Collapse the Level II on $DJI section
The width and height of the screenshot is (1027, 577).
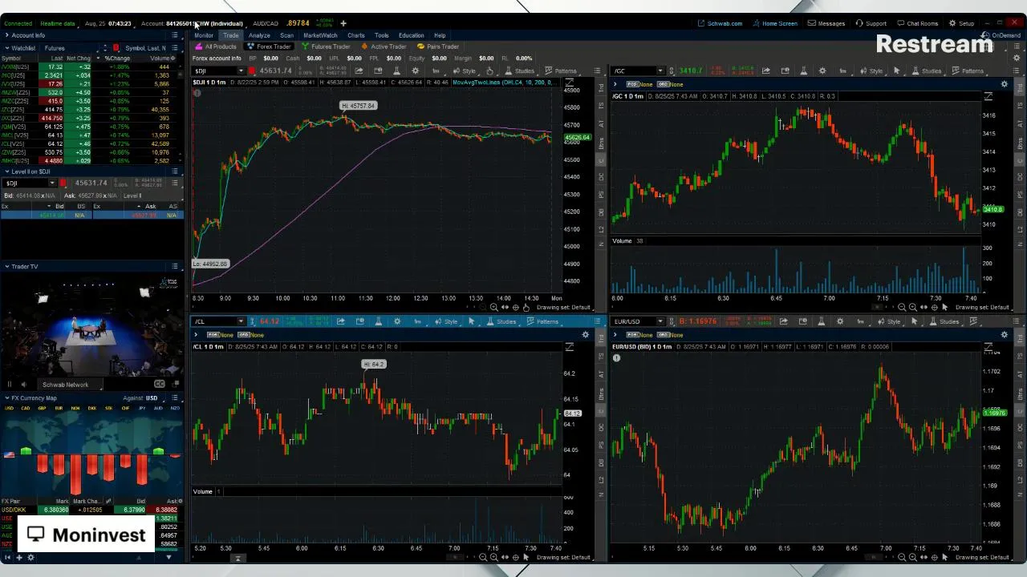6,171
